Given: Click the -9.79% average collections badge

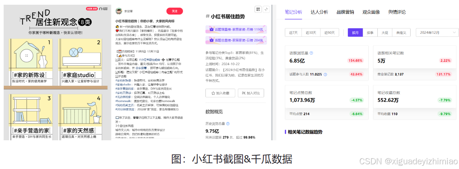Looking at the screenshot, I should 444,114.
